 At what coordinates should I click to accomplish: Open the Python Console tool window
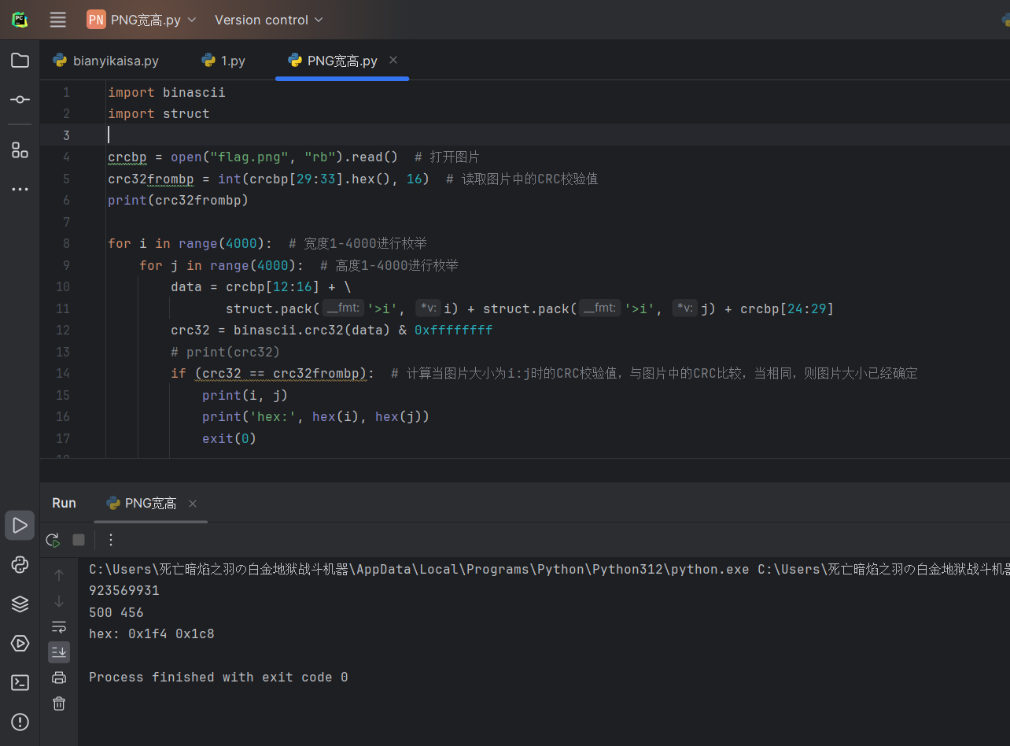20,643
